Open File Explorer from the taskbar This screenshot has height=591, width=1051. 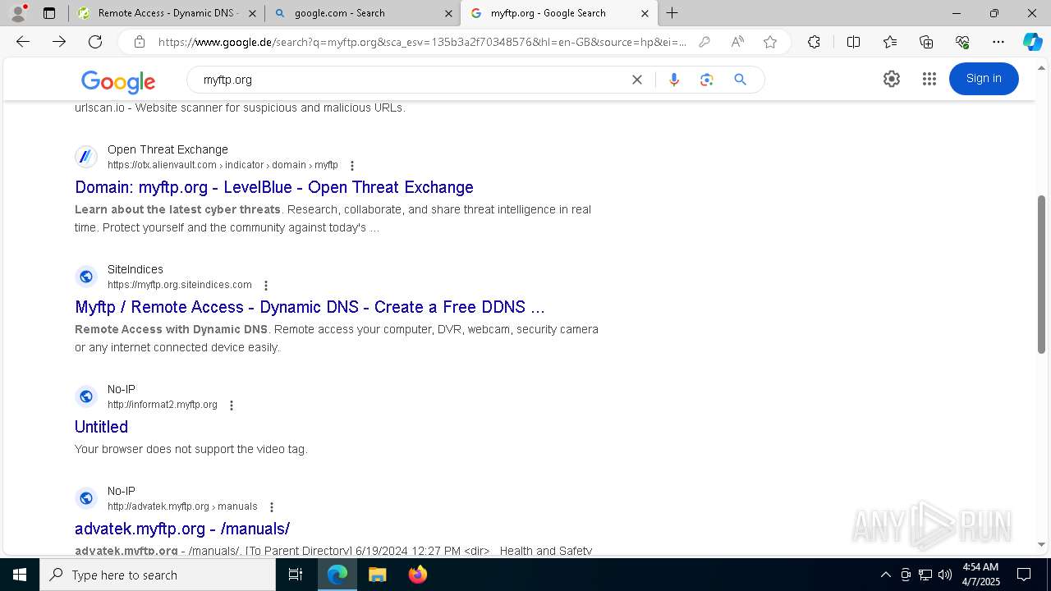(377, 575)
